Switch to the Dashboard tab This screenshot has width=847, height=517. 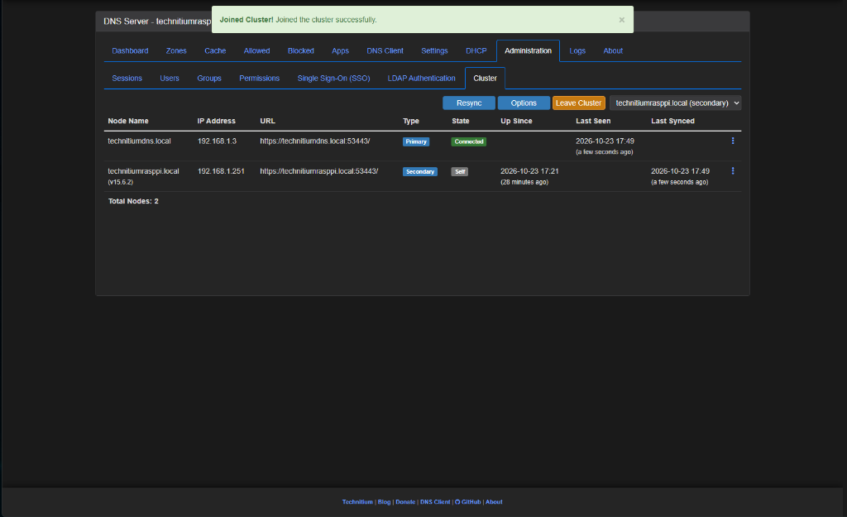tap(130, 50)
